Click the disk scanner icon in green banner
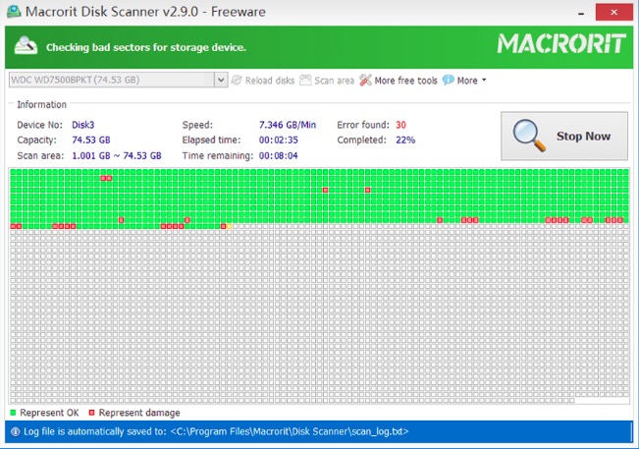 click(26, 45)
